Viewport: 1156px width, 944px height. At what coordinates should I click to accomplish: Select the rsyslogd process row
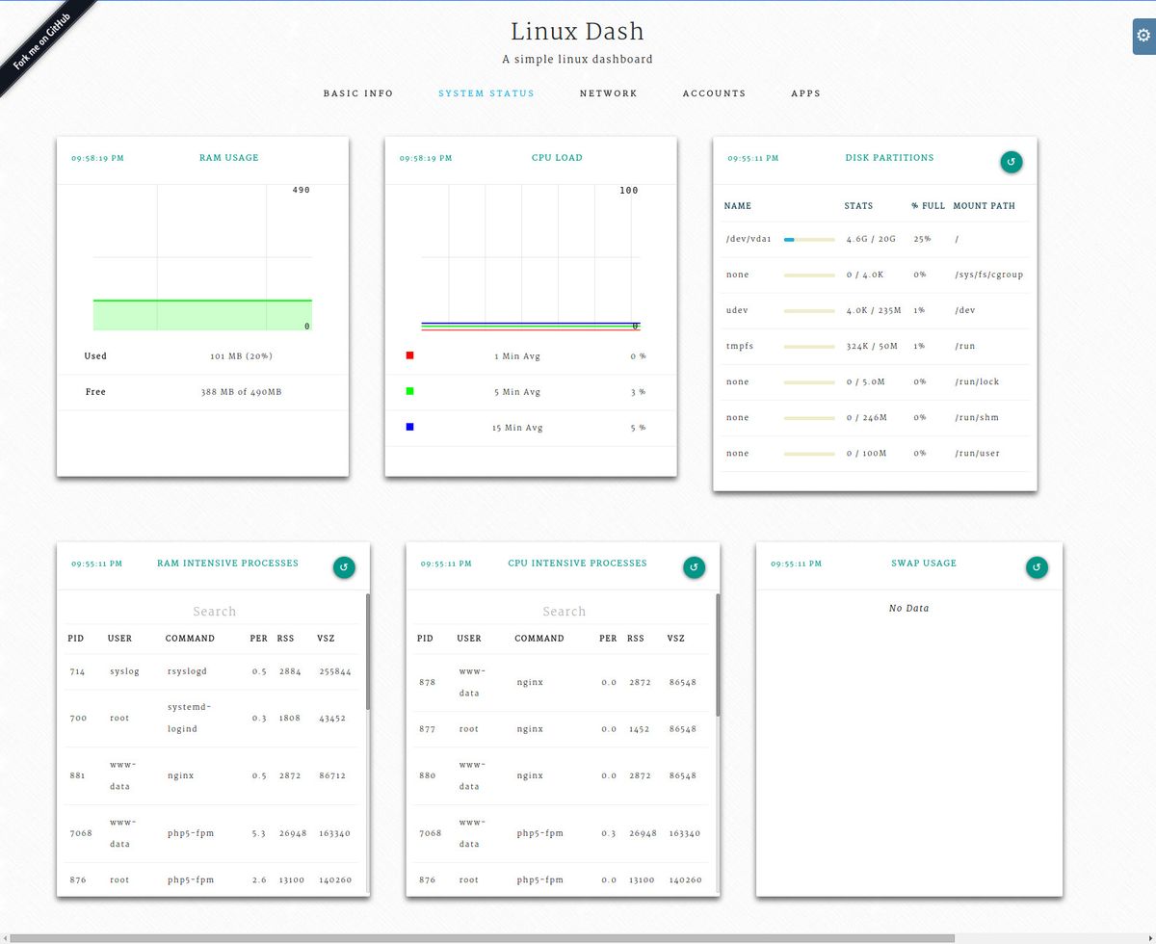coord(213,671)
